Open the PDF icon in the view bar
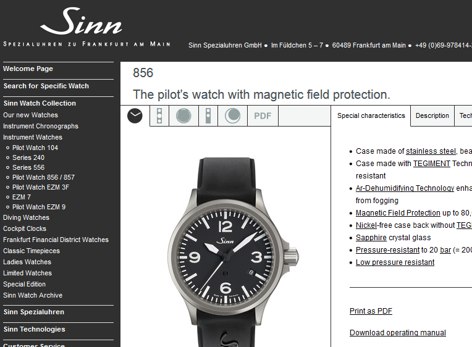 pyautogui.click(x=263, y=116)
